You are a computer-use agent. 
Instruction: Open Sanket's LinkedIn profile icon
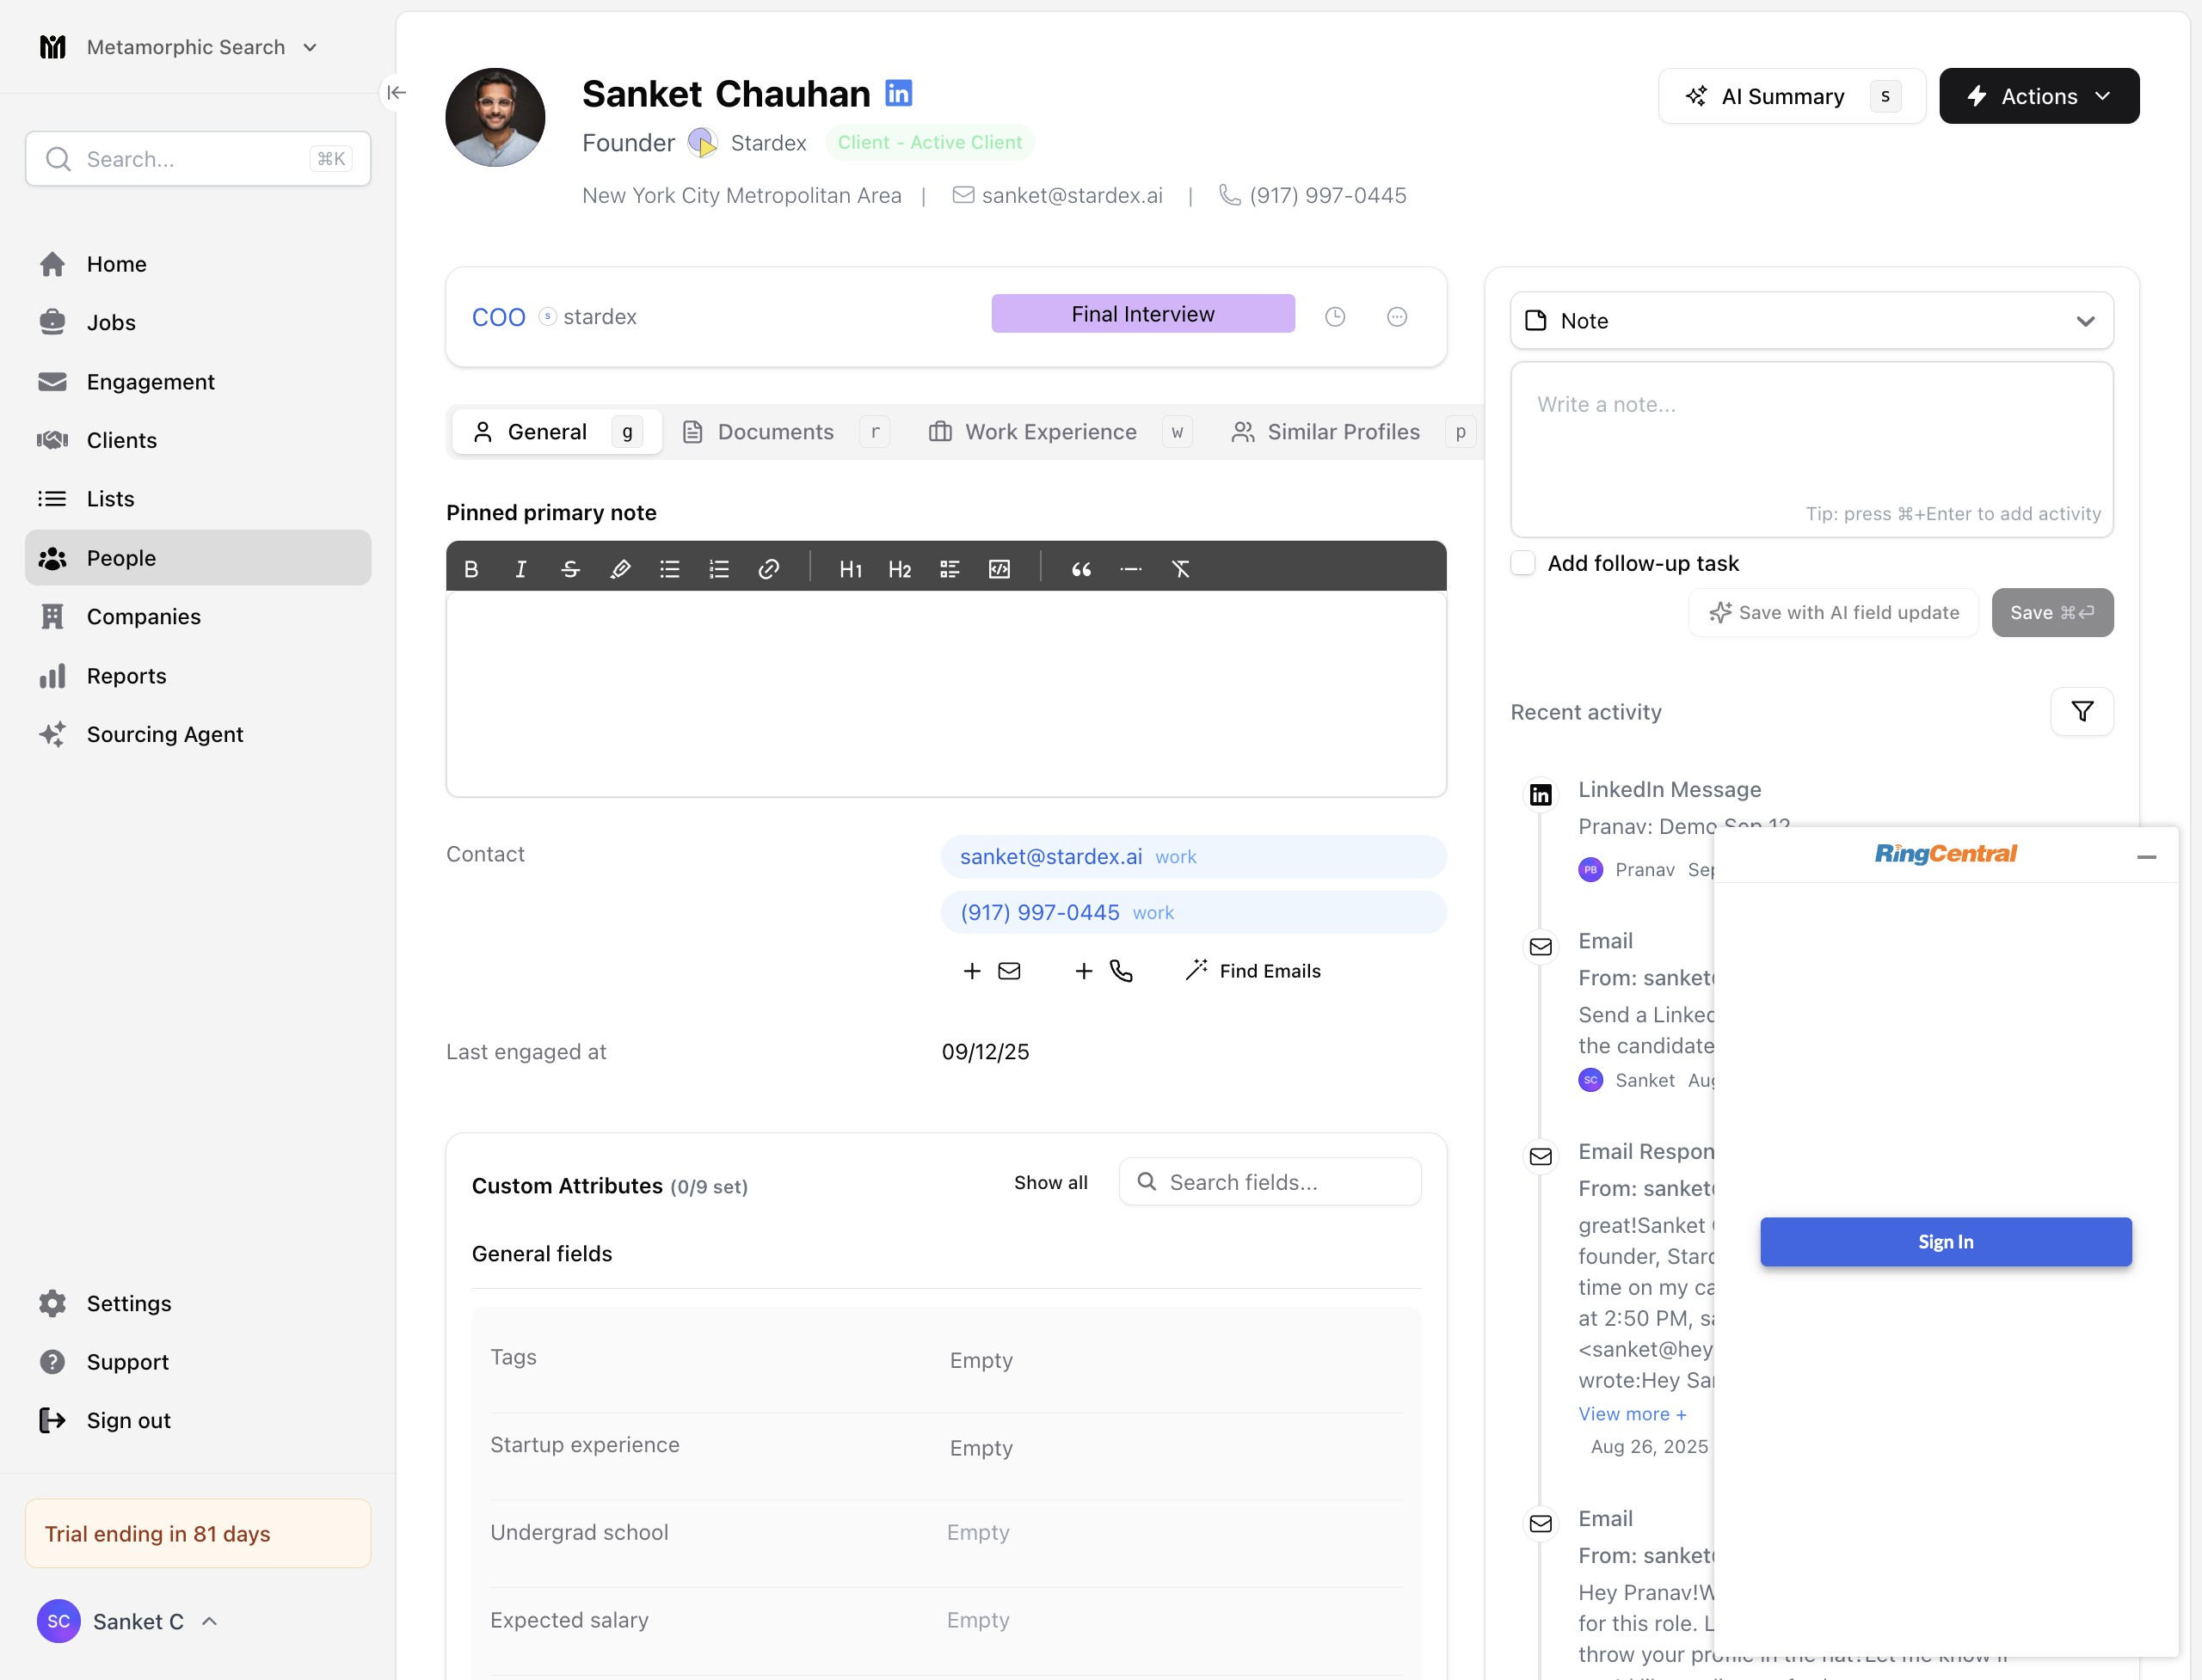pos(898,93)
